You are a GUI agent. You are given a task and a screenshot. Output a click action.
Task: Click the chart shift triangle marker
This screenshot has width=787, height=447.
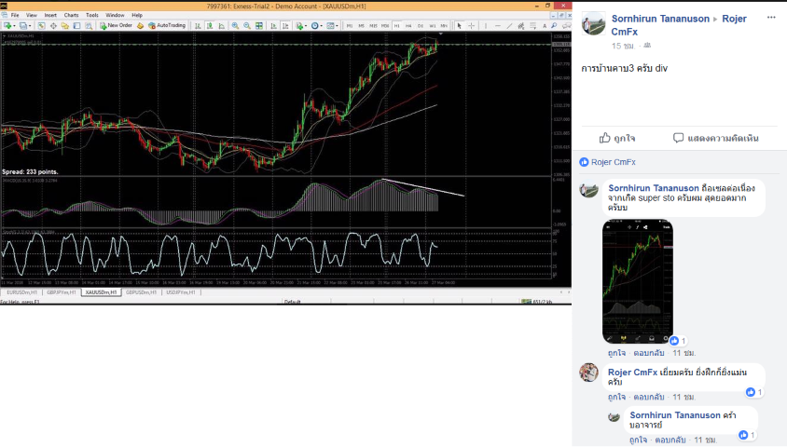(x=440, y=34)
